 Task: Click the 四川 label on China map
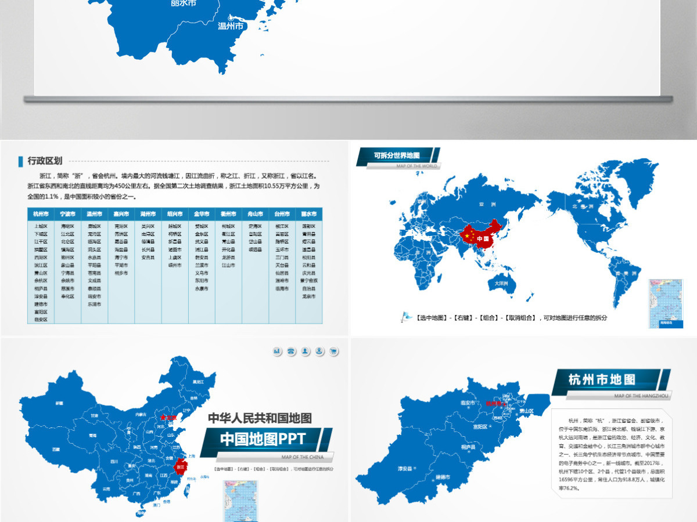[114, 462]
